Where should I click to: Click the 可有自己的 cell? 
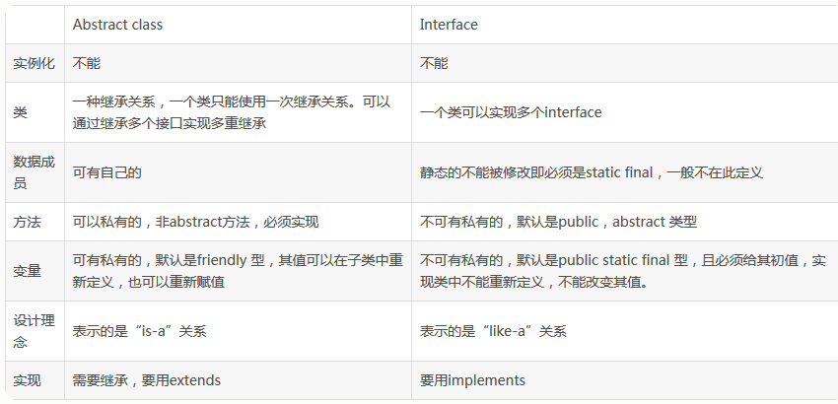click(x=107, y=172)
